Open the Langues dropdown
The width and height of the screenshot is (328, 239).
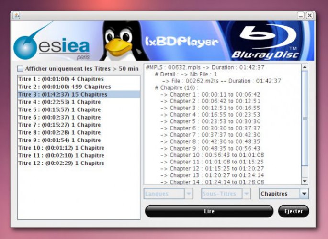(x=169, y=194)
